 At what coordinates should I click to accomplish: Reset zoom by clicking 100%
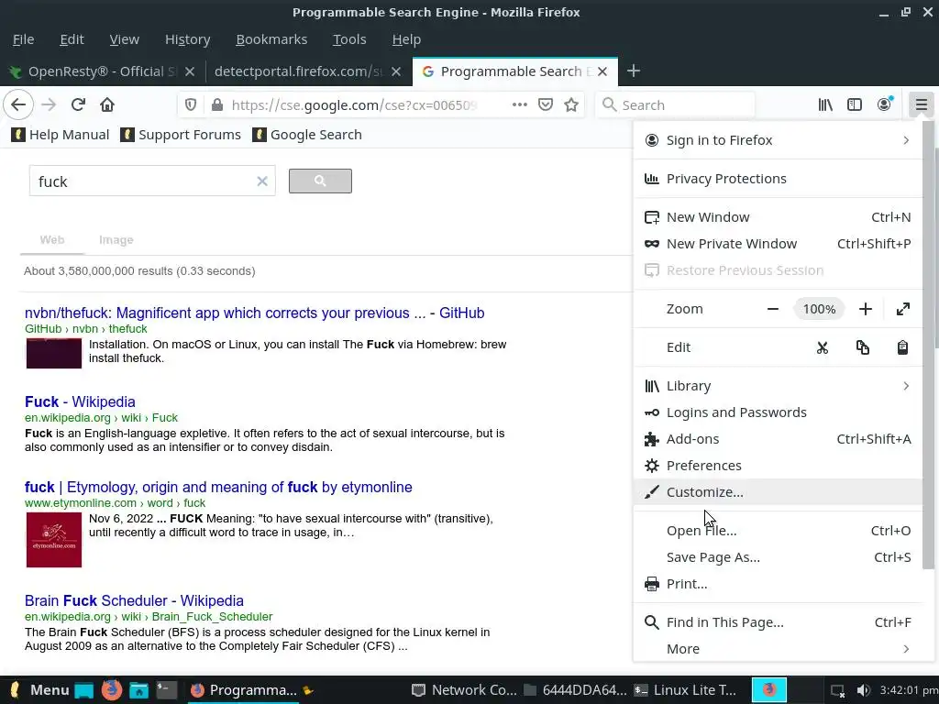pyautogui.click(x=819, y=309)
